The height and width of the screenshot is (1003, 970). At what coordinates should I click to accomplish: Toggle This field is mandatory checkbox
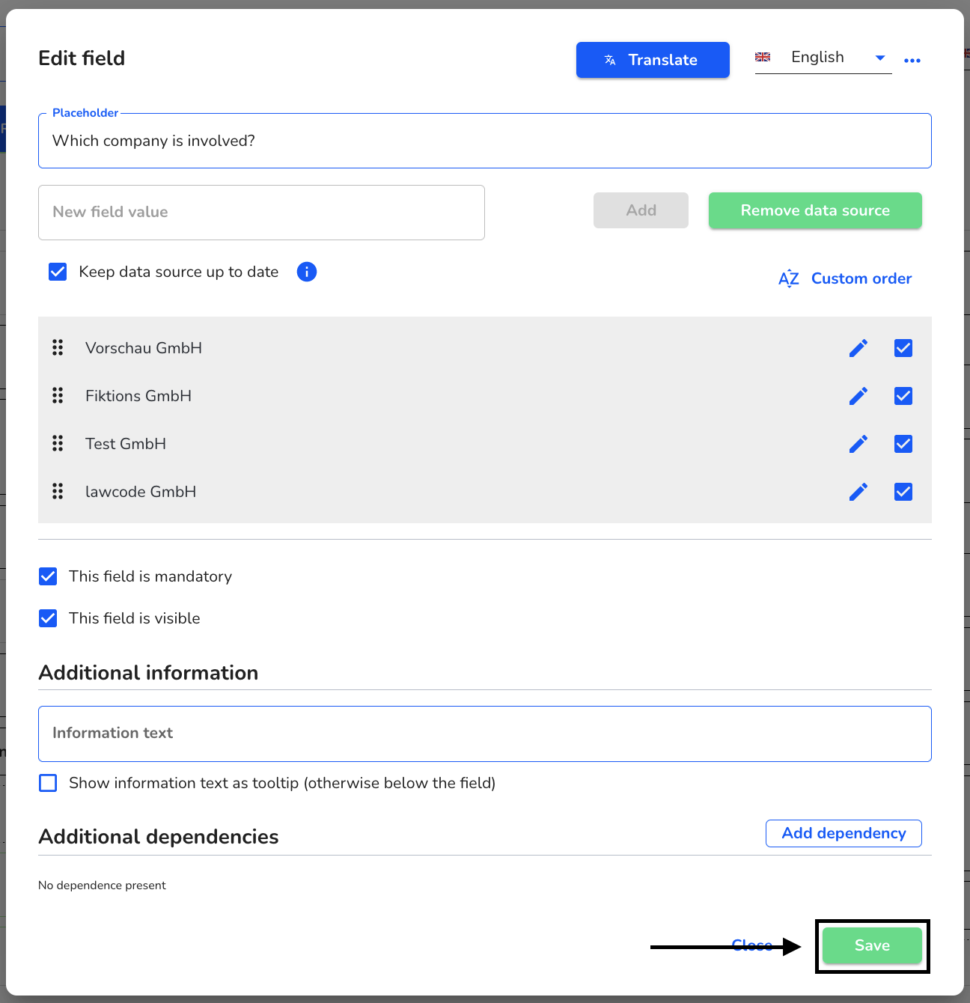pos(48,576)
